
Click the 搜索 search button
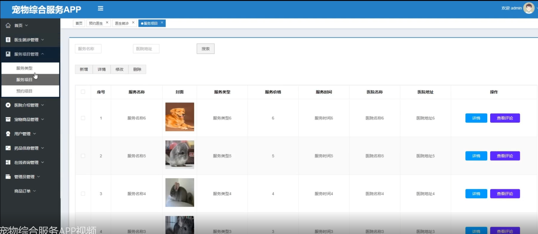click(x=205, y=49)
